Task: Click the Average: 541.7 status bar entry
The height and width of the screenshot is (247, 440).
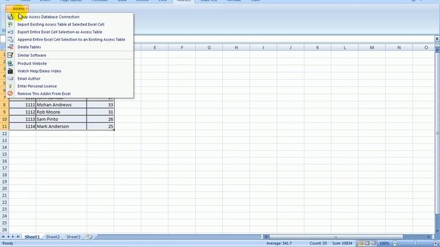Action: [x=279, y=244]
